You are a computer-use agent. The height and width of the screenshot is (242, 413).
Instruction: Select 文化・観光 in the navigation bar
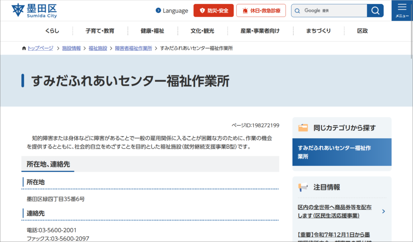tap(202, 31)
